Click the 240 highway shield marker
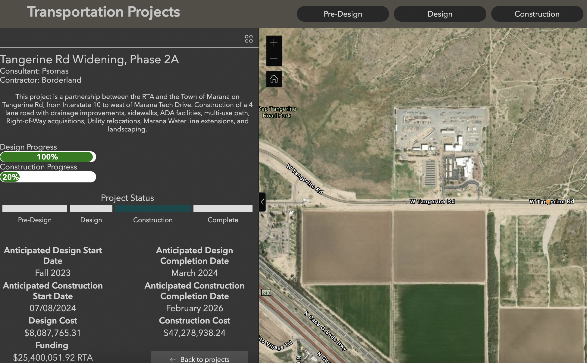This screenshot has width=587, height=363. pos(266,293)
